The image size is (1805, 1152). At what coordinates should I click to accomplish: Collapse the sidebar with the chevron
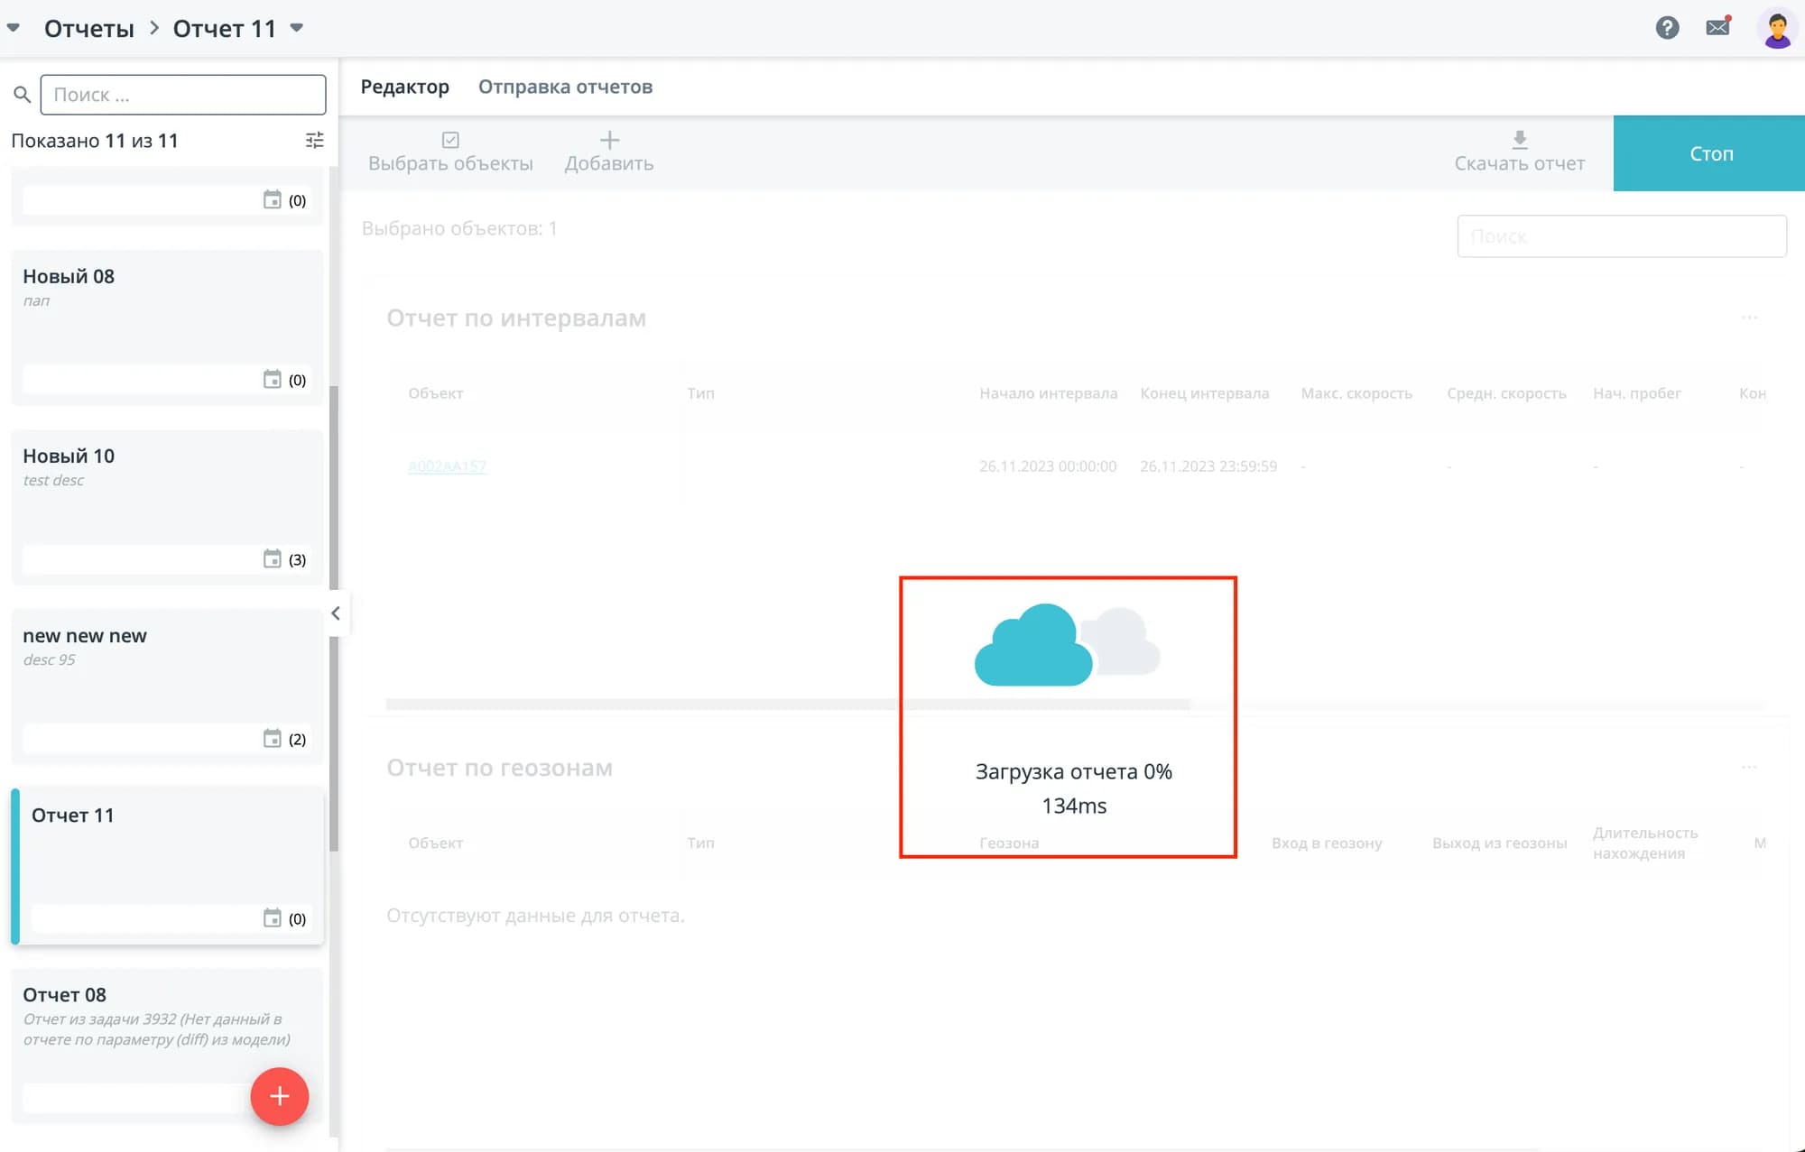336,613
